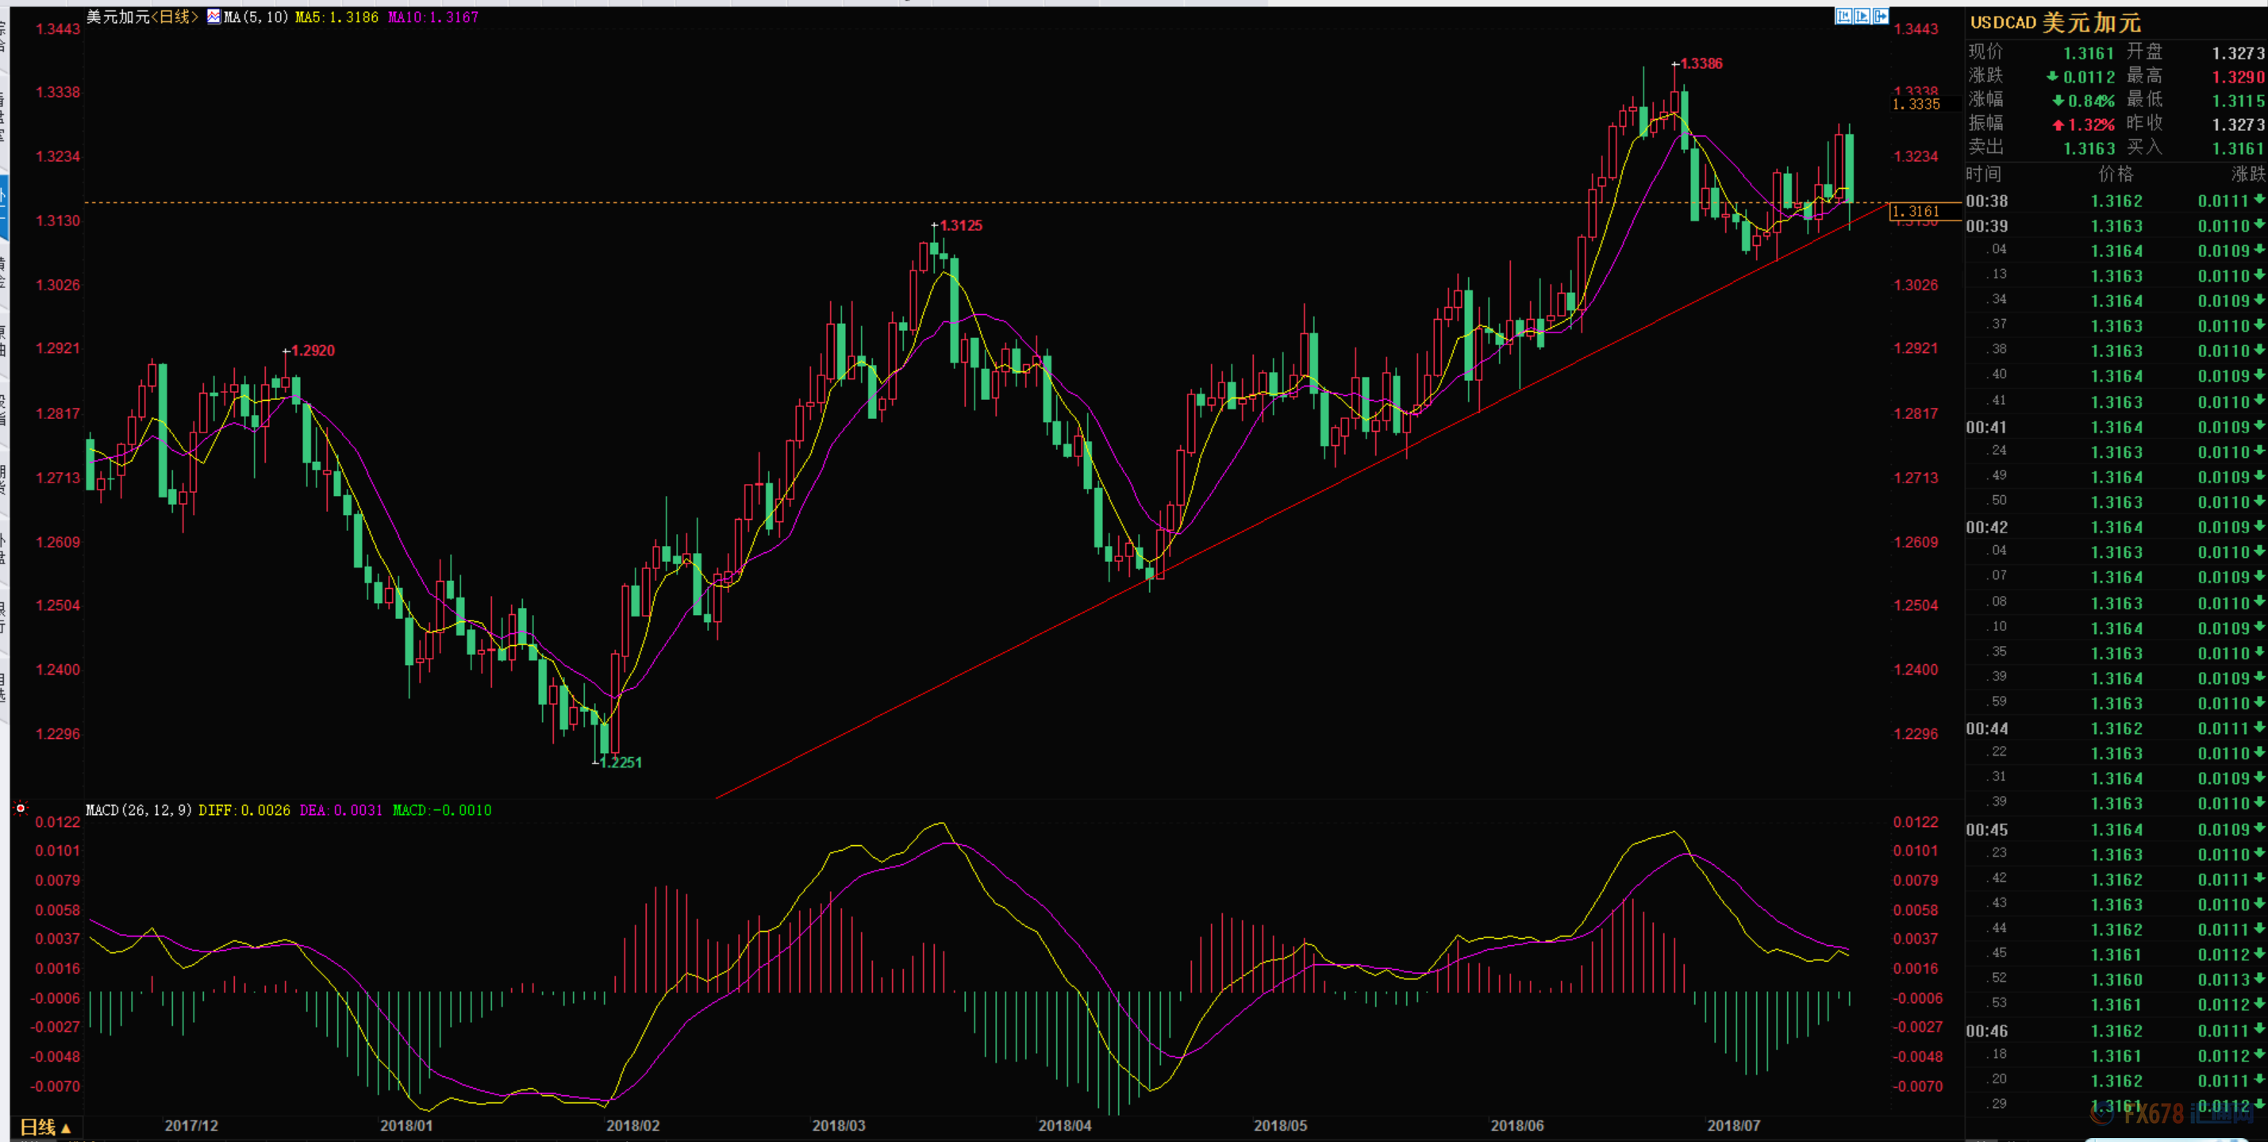The height and width of the screenshot is (1142, 2268).
Task: Open the 日线 period selector at bottom left
Action: click(x=45, y=1127)
